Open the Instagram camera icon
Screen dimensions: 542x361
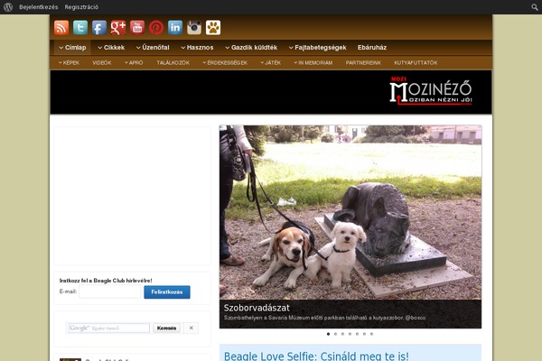pyautogui.click(x=194, y=28)
